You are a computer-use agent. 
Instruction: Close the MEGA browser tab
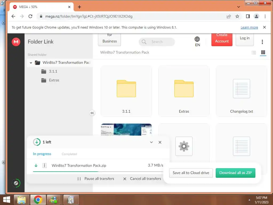click(69, 7)
